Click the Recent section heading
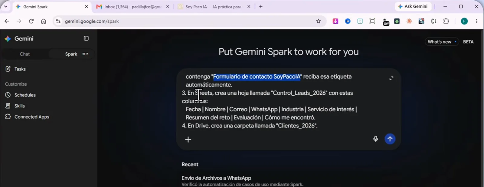This screenshot has width=484, height=187. tap(190, 165)
